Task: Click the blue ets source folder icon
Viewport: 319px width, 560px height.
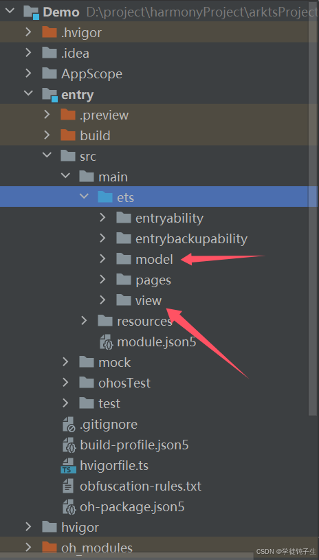Action: pos(105,197)
